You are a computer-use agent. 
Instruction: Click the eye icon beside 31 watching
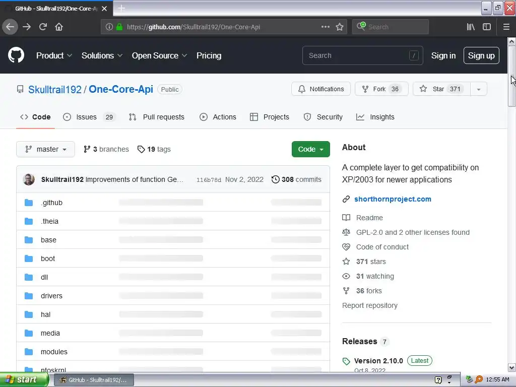[346, 276]
